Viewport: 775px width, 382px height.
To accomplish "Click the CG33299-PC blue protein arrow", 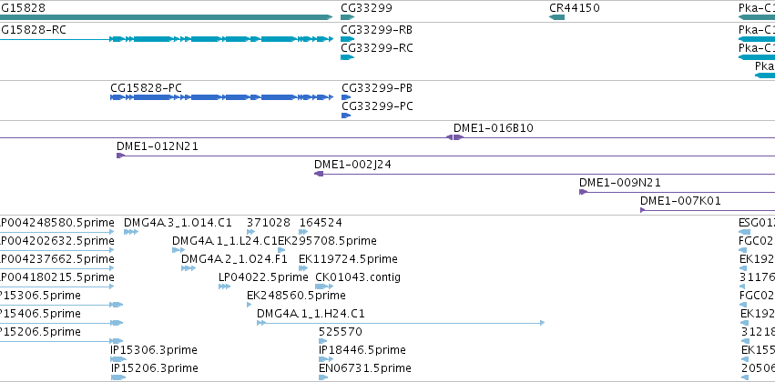I will point(346,116).
